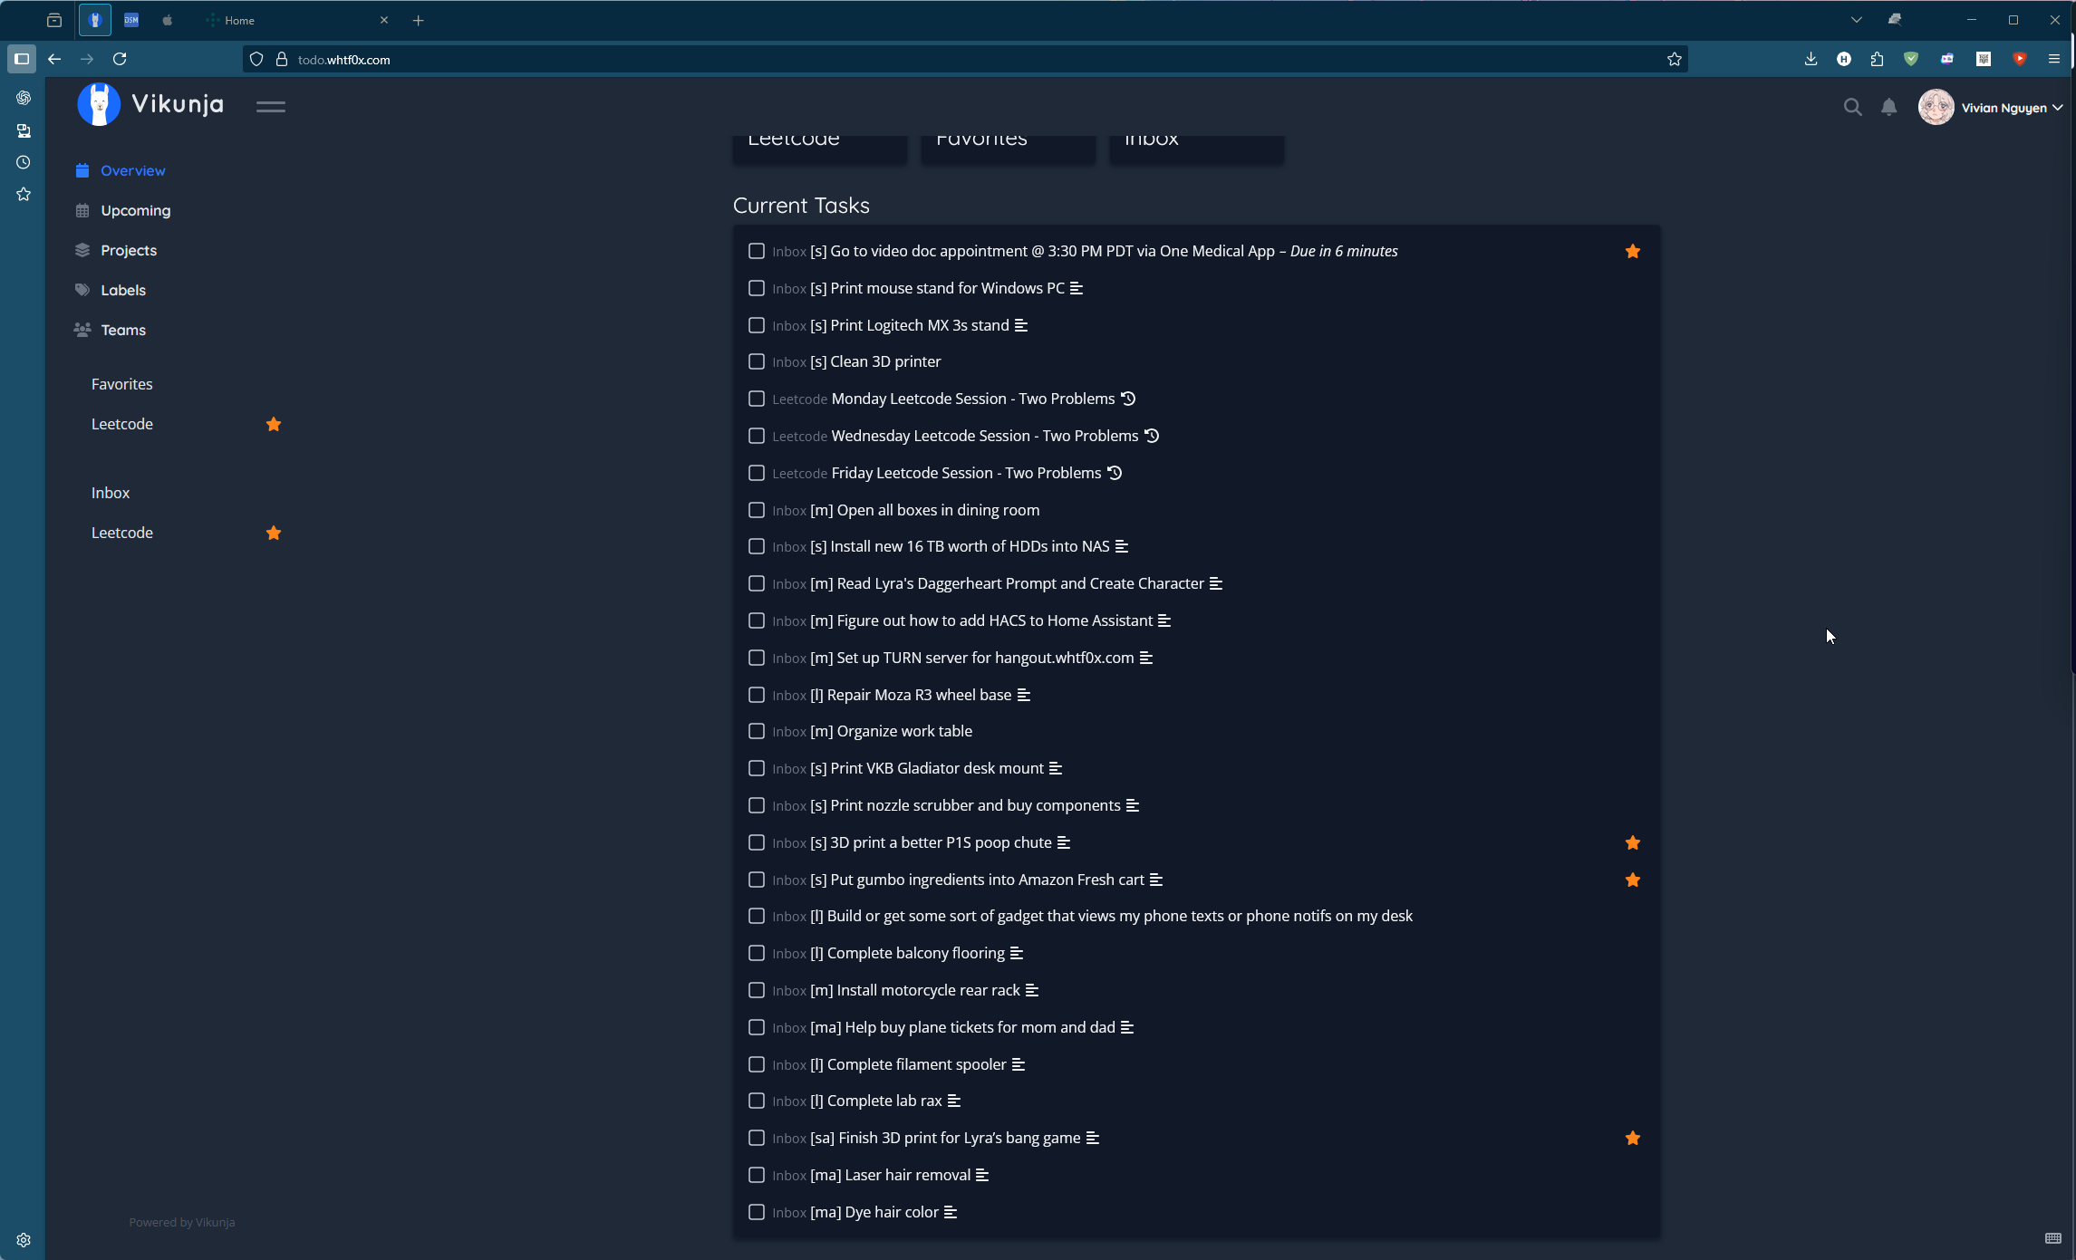Expand Vivian Nguyen user menu
2076x1260 pixels.
coord(1991,107)
